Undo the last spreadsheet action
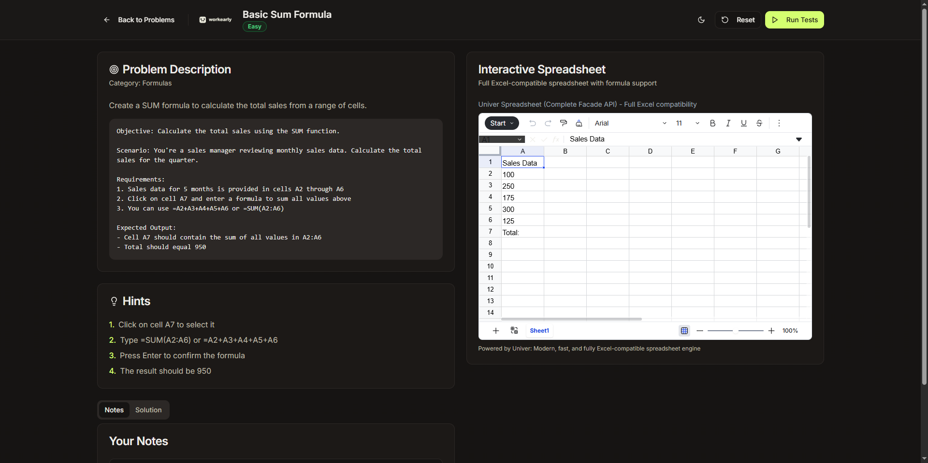Screen dimensions: 928x463 pos(533,123)
